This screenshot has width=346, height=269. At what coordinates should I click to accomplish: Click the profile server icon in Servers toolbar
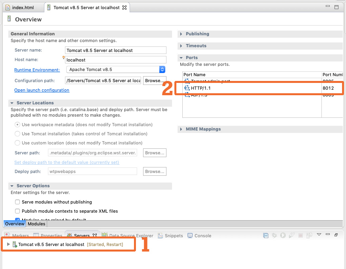(292, 235)
